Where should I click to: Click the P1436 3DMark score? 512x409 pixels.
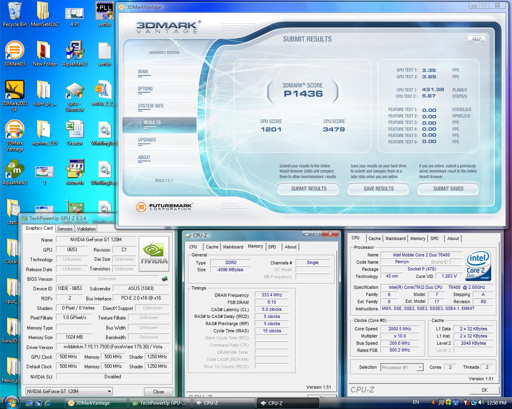click(x=303, y=94)
